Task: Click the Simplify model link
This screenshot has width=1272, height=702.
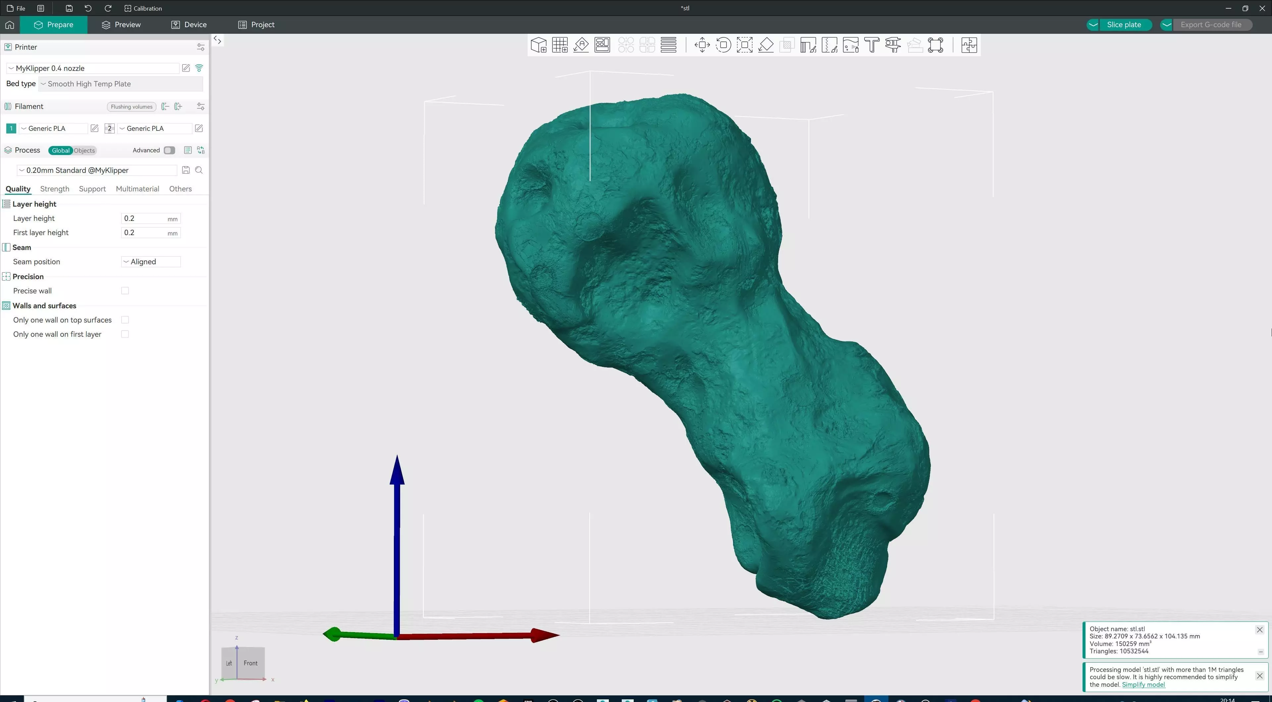Action: point(1143,685)
